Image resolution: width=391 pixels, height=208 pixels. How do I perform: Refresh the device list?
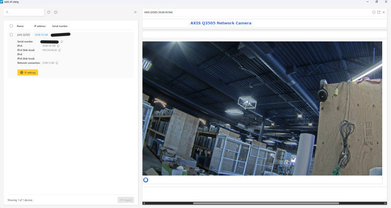tap(49, 12)
